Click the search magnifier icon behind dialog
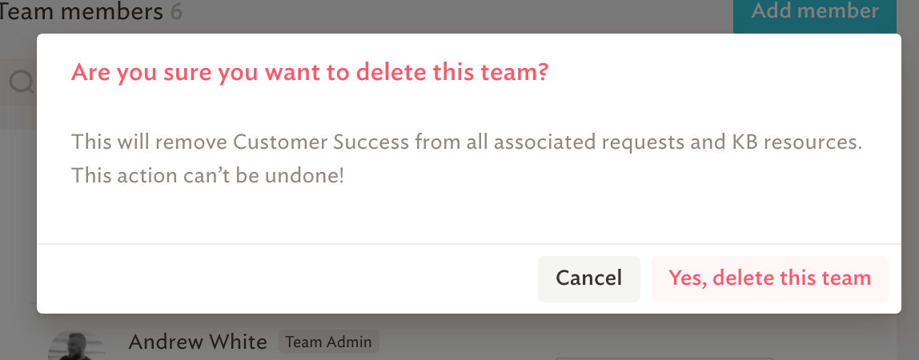This screenshot has width=919, height=360. [x=22, y=83]
